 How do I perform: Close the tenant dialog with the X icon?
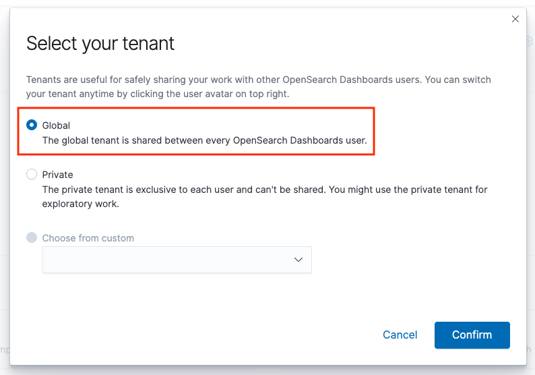(x=515, y=19)
